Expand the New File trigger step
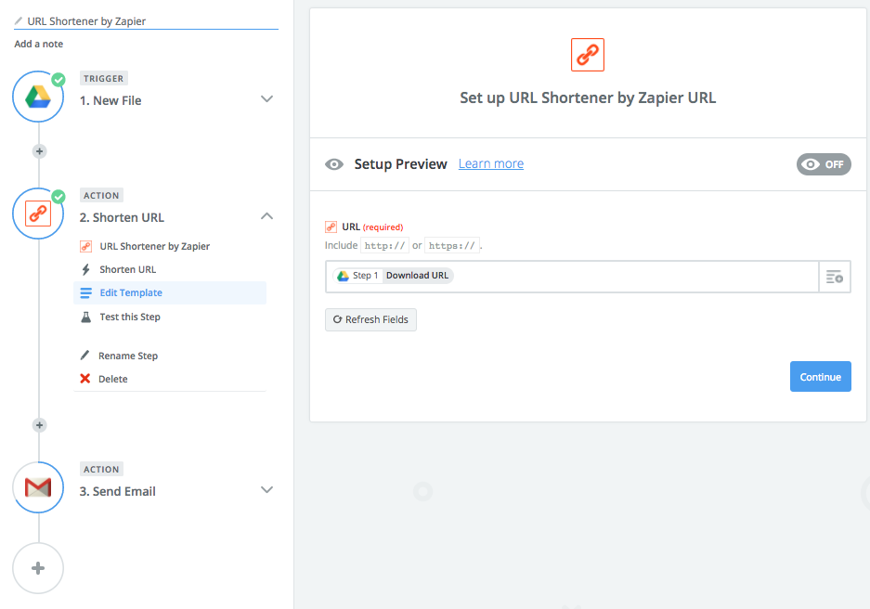 pyautogui.click(x=266, y=98)
